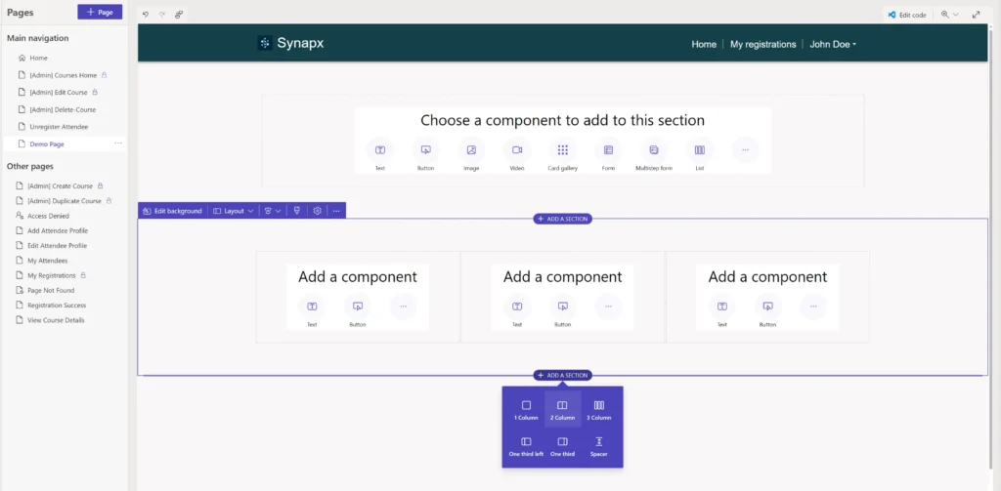Click the Edit code button
The image size is (1001, 491).
(905, 15)
